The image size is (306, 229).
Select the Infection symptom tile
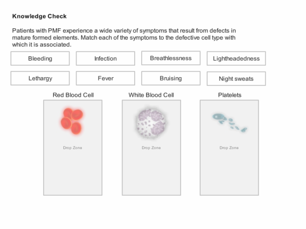pos(105,58)
